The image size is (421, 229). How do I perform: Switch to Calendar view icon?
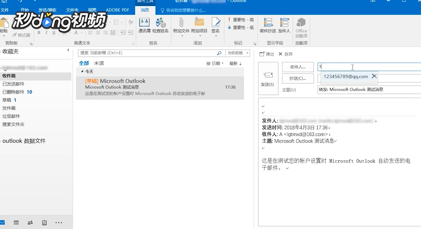[x=16, y=223]
